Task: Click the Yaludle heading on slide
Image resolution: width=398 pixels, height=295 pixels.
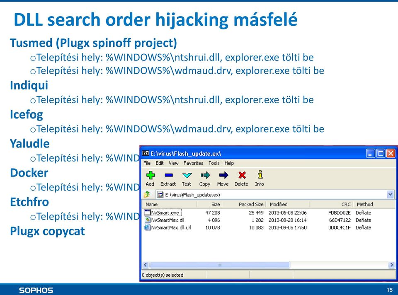Action: coord(30,144)
